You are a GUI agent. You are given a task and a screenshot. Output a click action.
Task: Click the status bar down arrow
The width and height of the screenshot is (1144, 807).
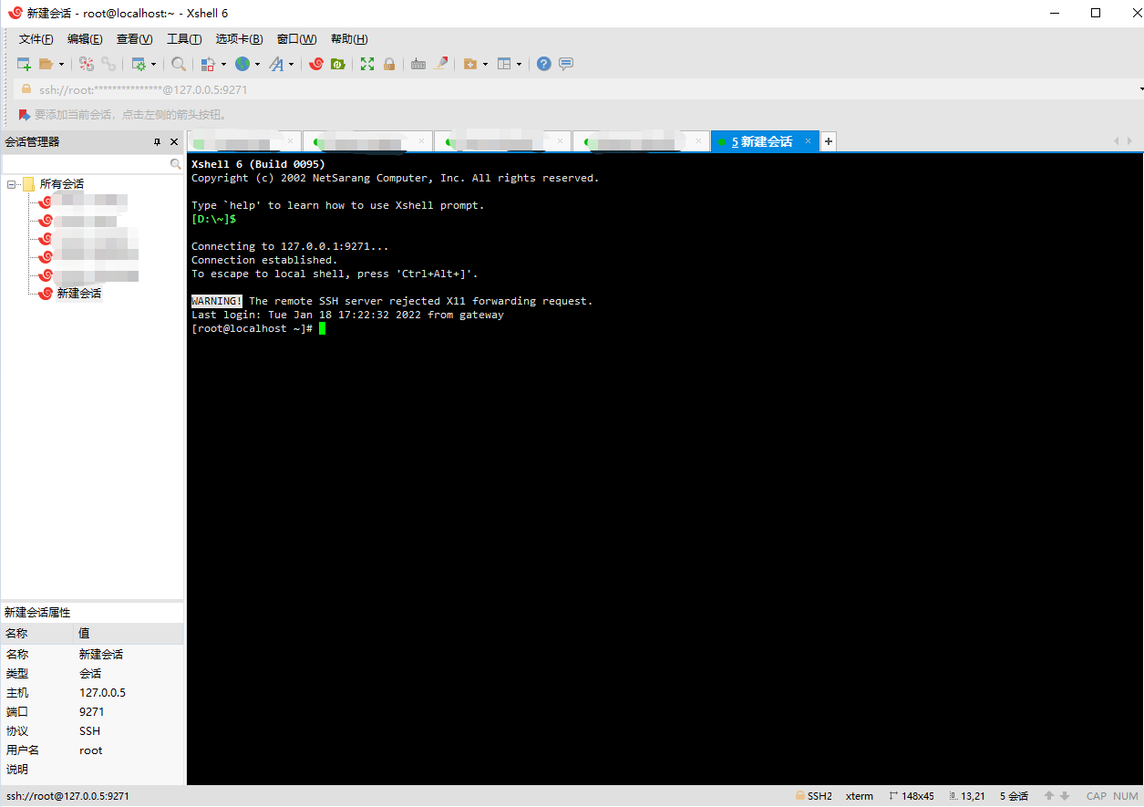[1064, 796]
